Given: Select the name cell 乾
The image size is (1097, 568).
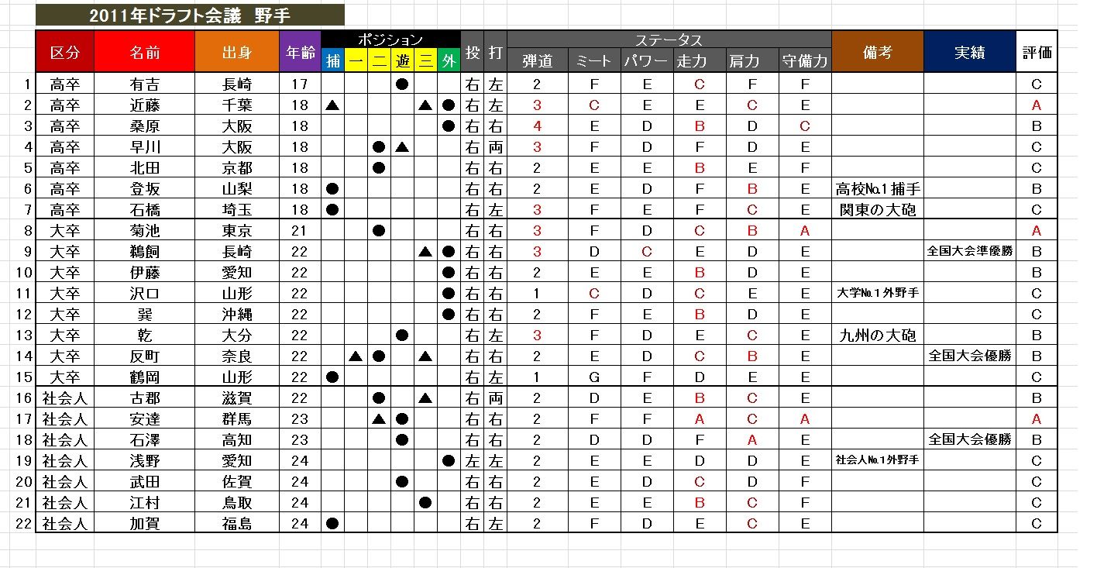Looking at the screenshot, I should (x=145, y=336).
